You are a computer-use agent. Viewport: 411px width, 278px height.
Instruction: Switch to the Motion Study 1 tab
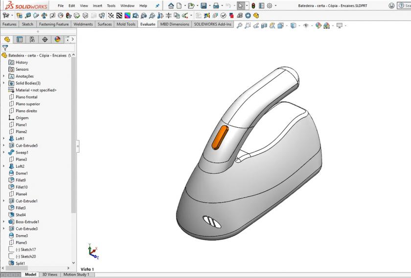click(x=76, y=275)
